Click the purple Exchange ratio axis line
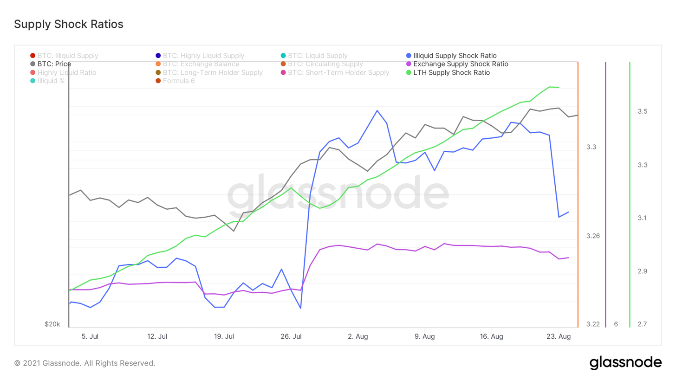Image resolution: width=676 pixels, height=380 pixels. pos(605,195)
